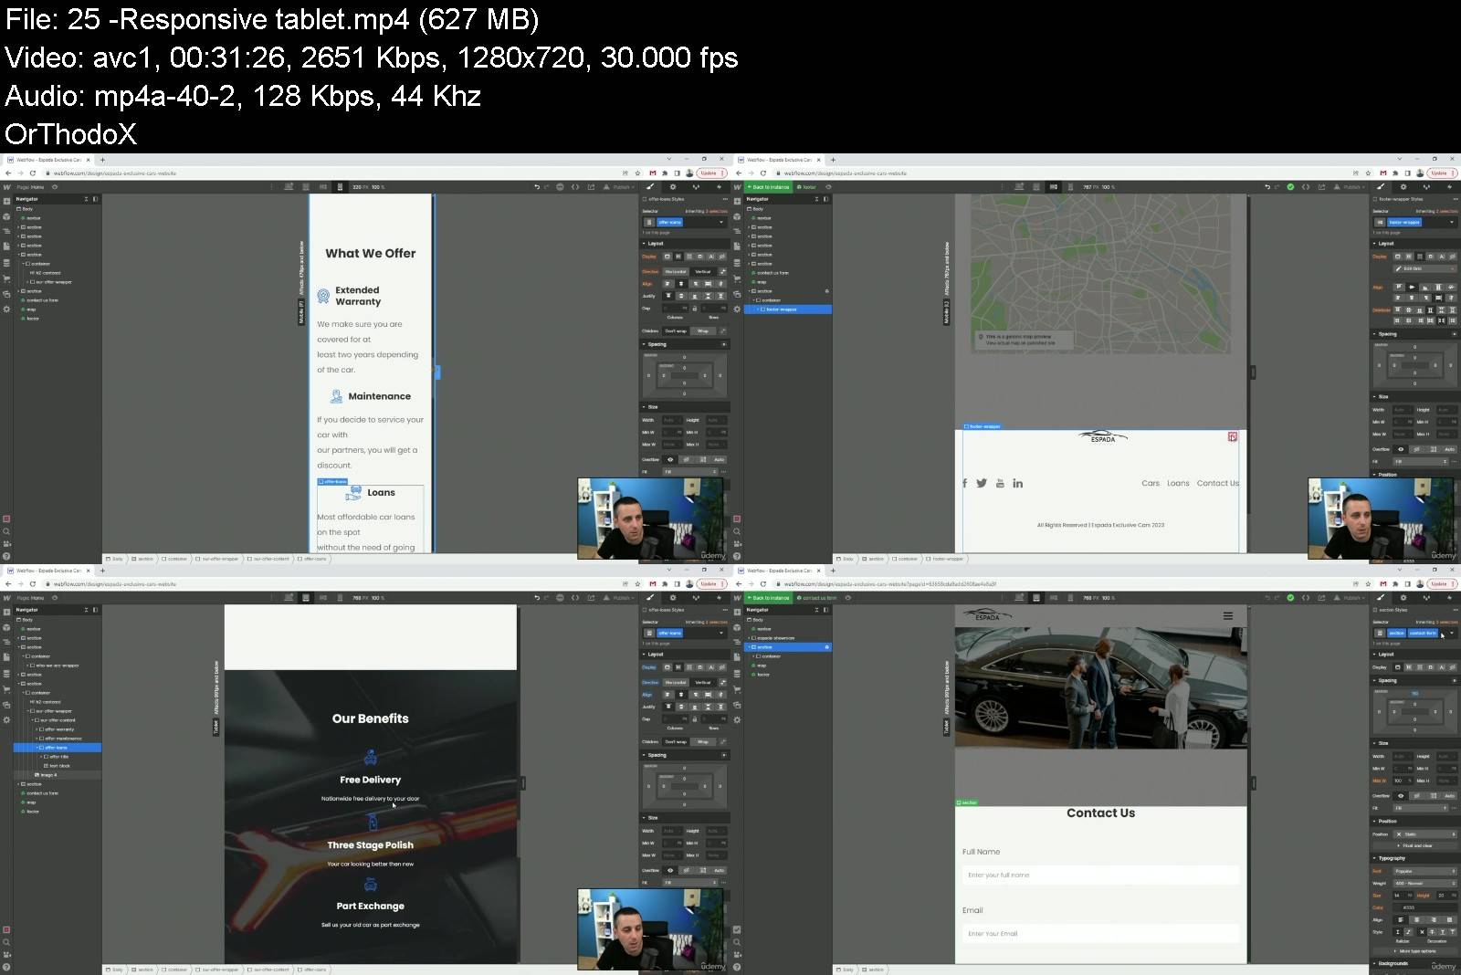
Task: Click Undo arrow in What We Offer window toolbar
Action: [537, 187]
